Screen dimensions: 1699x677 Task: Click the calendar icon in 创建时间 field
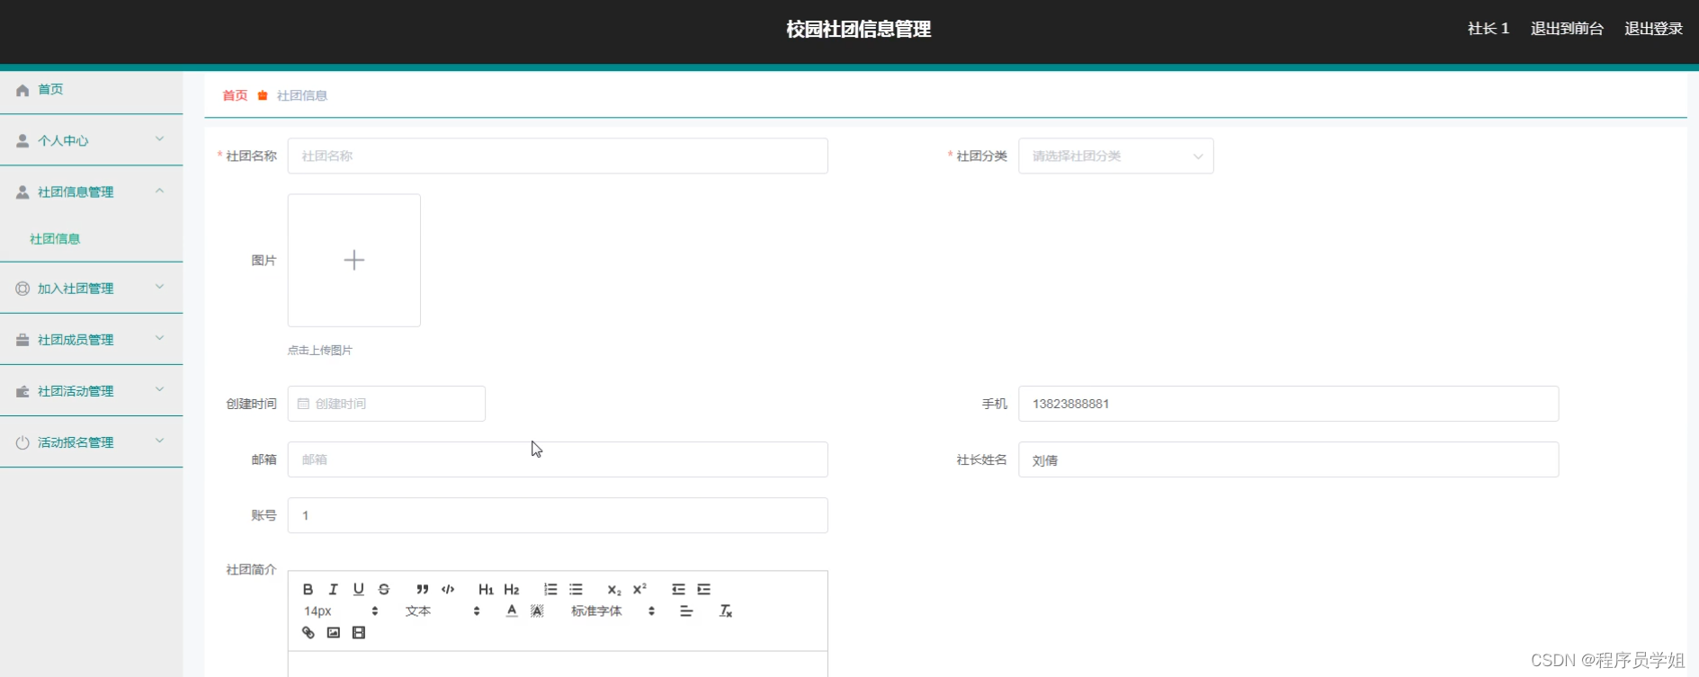pos(303,404)
